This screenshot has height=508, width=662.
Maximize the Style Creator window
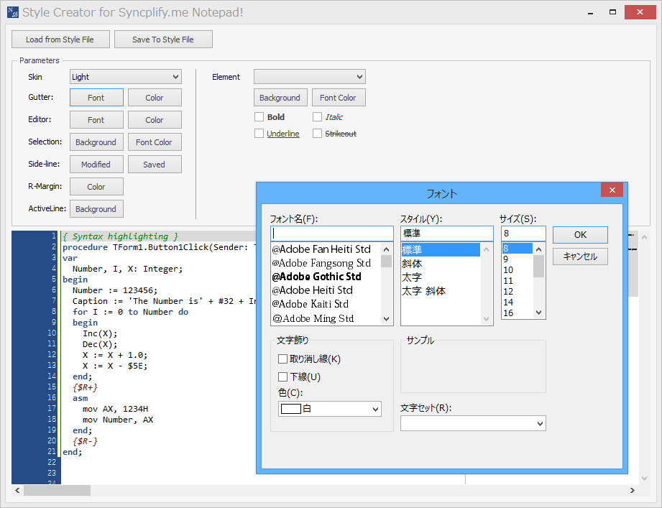612,12
